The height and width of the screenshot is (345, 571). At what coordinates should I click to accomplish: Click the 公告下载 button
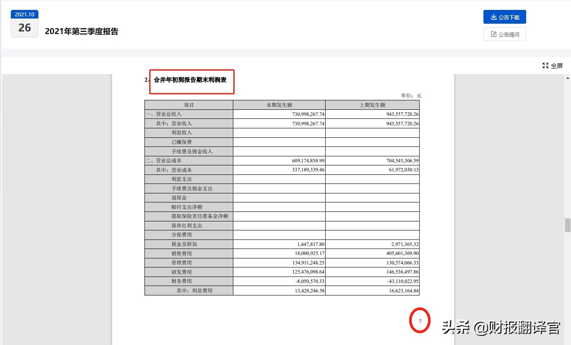(x=505, y=17)
